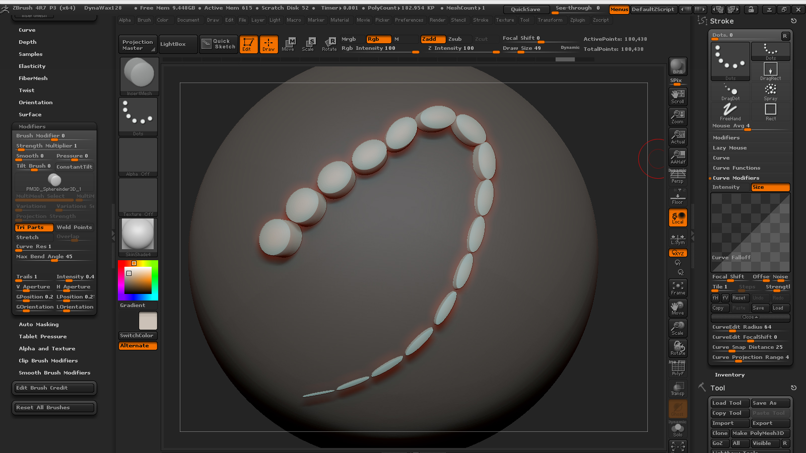Image resolution: width=806 pixels, height=453 pixels.
Task: Click the canvas Zoom icon
Action: point(678,117)
